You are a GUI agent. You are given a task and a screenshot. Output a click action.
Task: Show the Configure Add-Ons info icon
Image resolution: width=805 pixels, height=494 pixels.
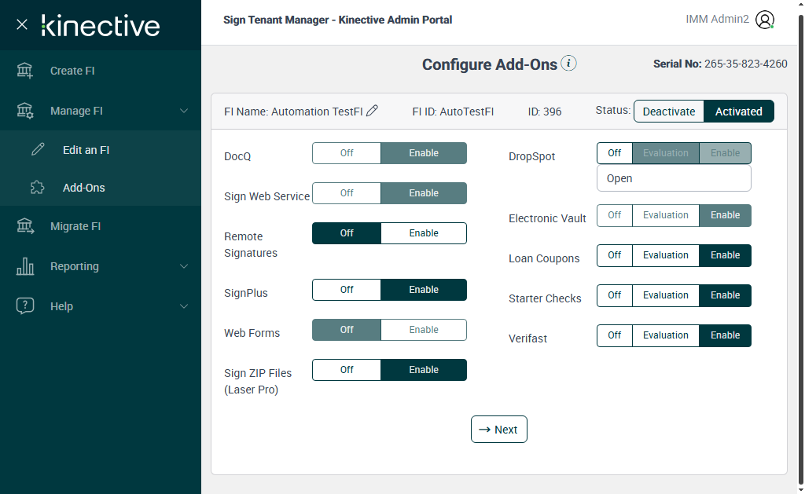[568, 63]
